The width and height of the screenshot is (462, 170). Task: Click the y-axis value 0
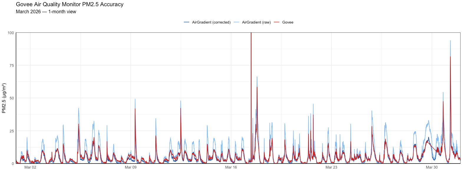(x=13, y=164)
